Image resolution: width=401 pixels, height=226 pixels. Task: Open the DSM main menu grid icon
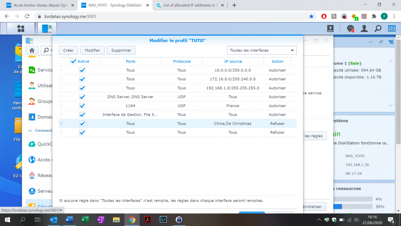click(x=20, y=29)
